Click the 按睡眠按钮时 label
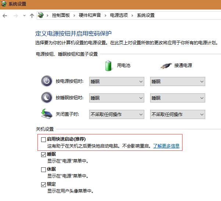 [x=69, y=97]
